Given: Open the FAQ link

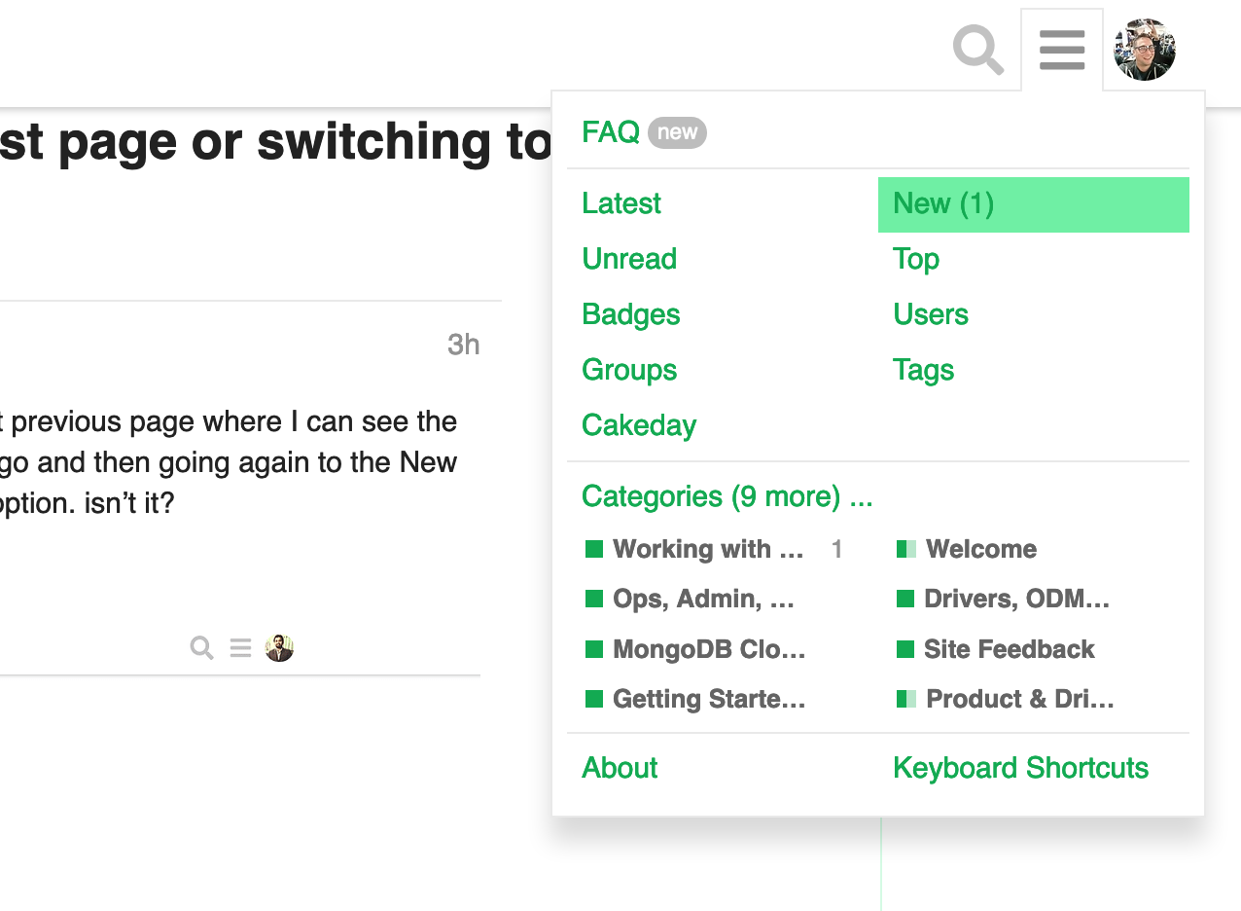Looking at the screenshot, I should pos(611,131).
